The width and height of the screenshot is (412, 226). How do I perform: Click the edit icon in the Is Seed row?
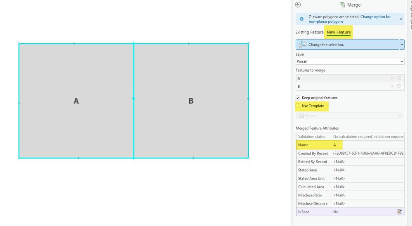(400, 212)
